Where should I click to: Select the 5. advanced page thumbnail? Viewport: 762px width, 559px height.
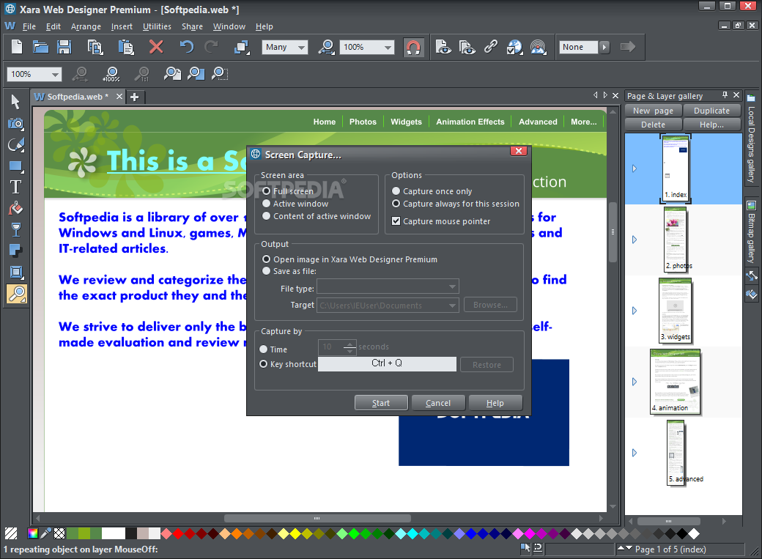tap(676, 453)
